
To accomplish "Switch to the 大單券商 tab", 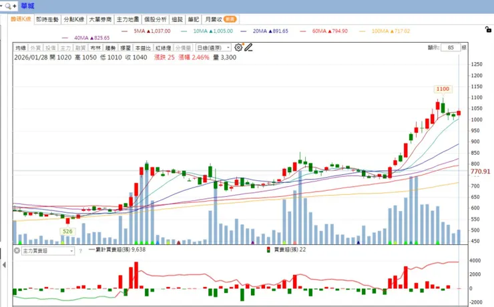I will [100, 19].
